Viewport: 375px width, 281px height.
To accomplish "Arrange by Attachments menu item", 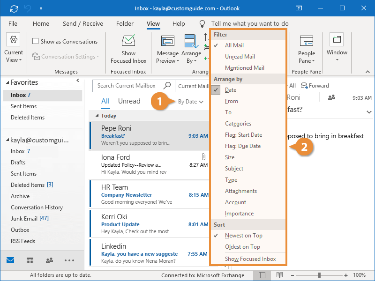I will [x=248, y=191].
